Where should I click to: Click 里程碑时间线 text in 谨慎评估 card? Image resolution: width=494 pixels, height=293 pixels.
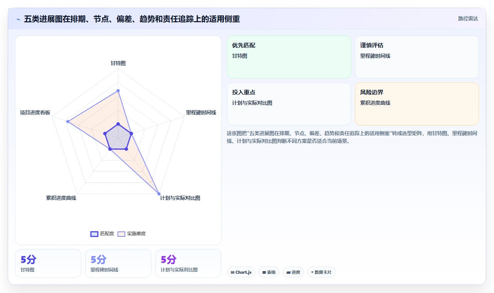point(375,56)
